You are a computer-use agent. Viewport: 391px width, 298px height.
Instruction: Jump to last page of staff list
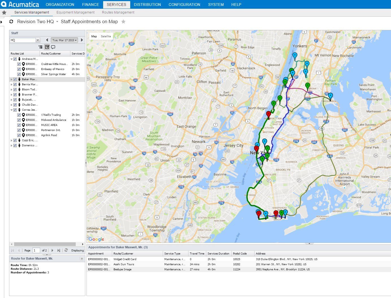point(58,250)
